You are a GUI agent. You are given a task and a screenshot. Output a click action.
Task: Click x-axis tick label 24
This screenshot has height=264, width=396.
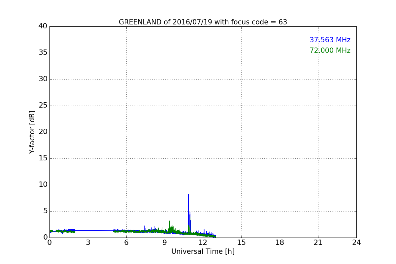(x=356, y=243)
